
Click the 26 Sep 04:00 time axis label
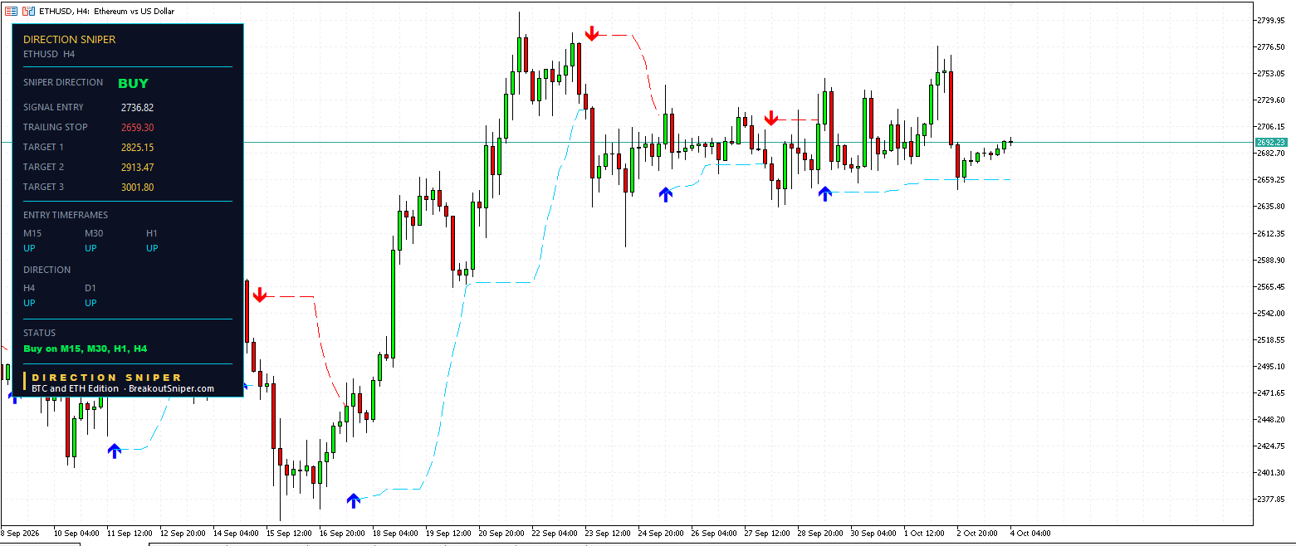click(714, 533)
